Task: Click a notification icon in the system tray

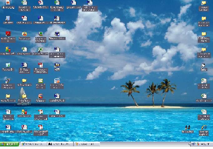Action: click(194, 144)
